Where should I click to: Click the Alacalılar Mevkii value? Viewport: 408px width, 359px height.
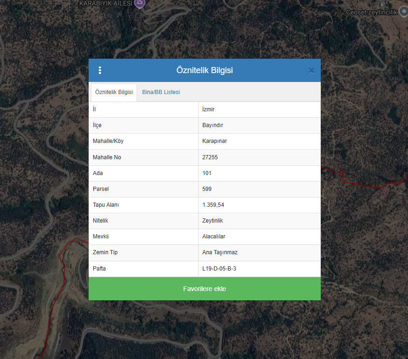pos(214,237)
